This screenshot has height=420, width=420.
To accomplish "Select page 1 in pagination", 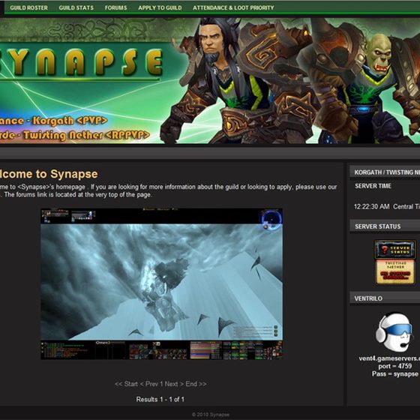I will point(161,384).
